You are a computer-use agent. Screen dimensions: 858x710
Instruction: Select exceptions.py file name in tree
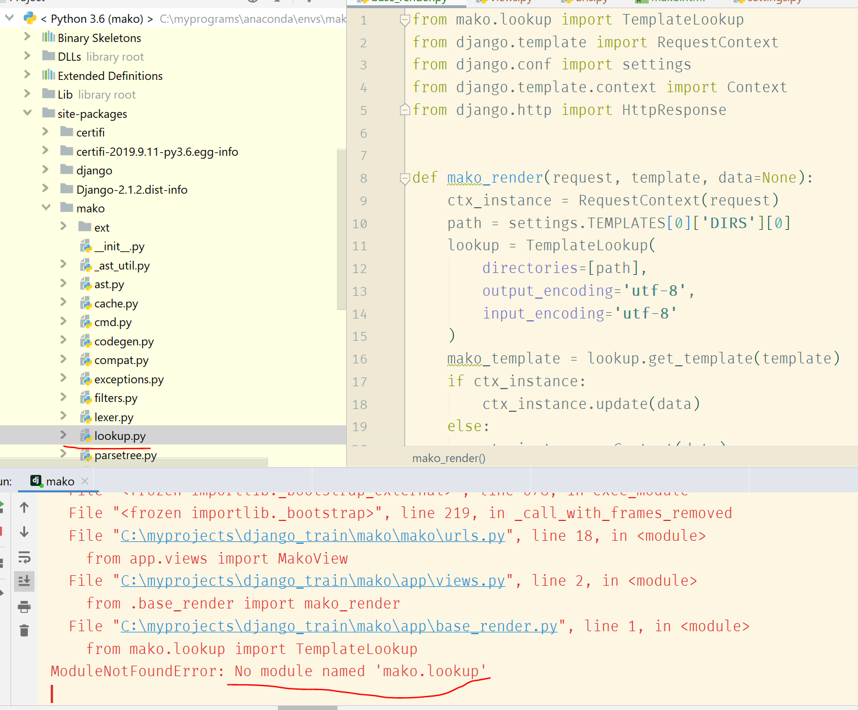(129, 379)
